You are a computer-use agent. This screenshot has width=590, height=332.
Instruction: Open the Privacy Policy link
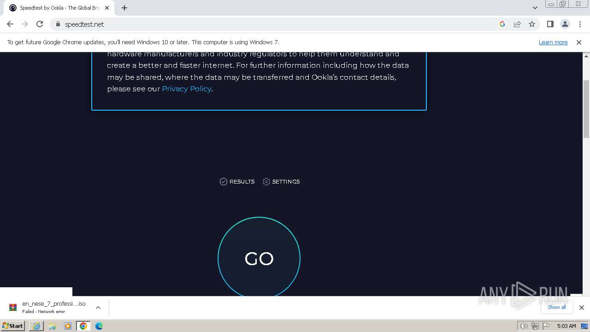coord(186,89)
